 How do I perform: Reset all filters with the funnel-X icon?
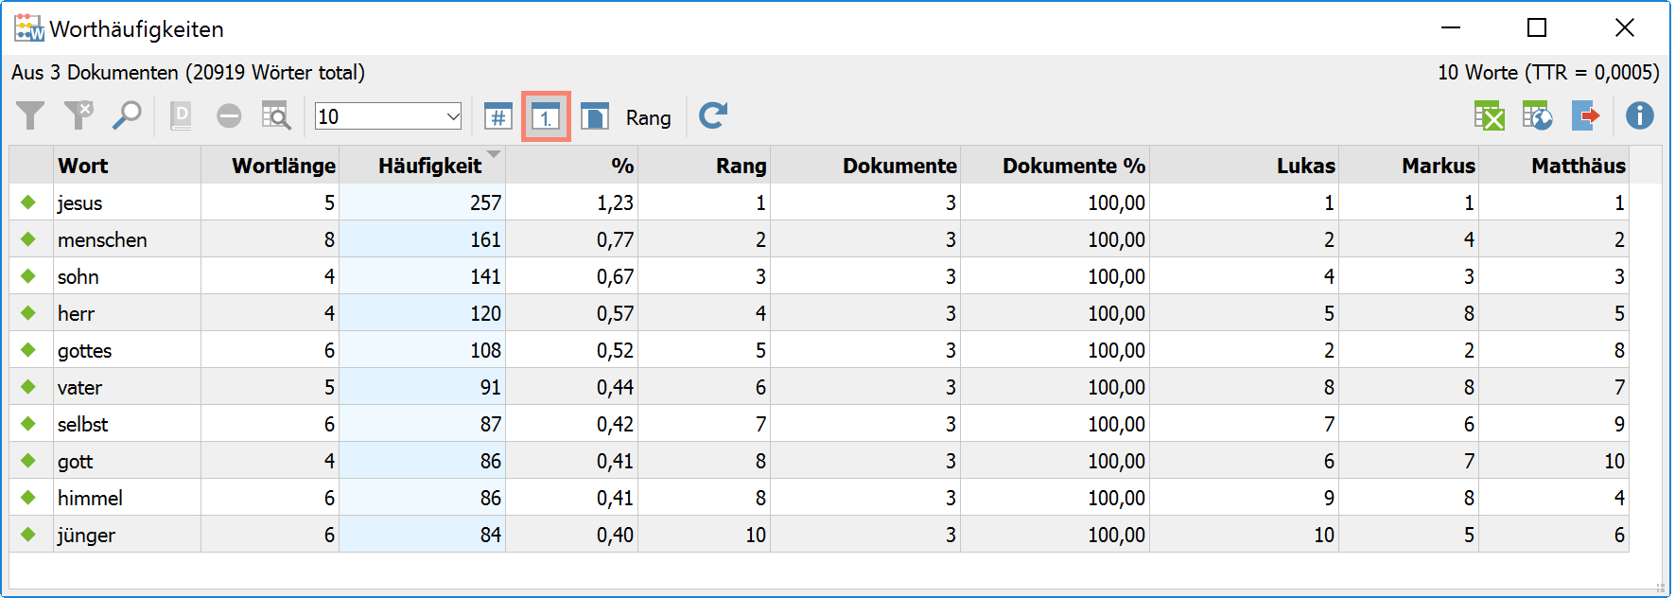click(79, 116)
